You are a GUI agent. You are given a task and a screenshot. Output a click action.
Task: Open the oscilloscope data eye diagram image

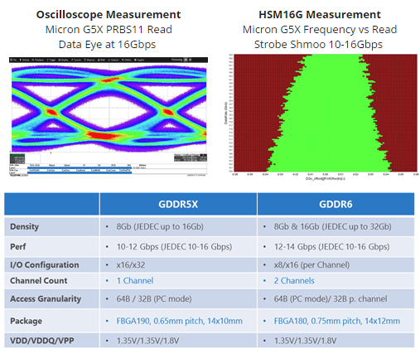tap(109, 117)
